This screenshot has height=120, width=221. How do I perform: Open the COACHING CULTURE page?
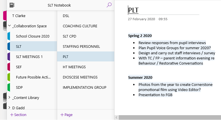click(x=80, y=26)
